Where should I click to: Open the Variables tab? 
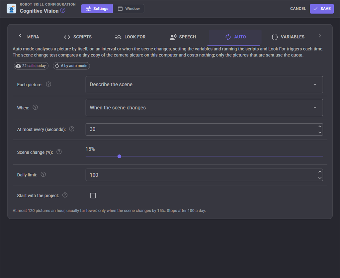click(288, 37)
